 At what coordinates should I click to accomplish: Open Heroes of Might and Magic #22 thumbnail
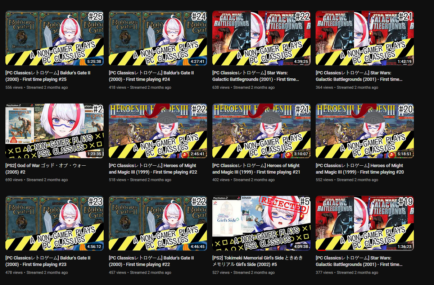click(158, 131)
